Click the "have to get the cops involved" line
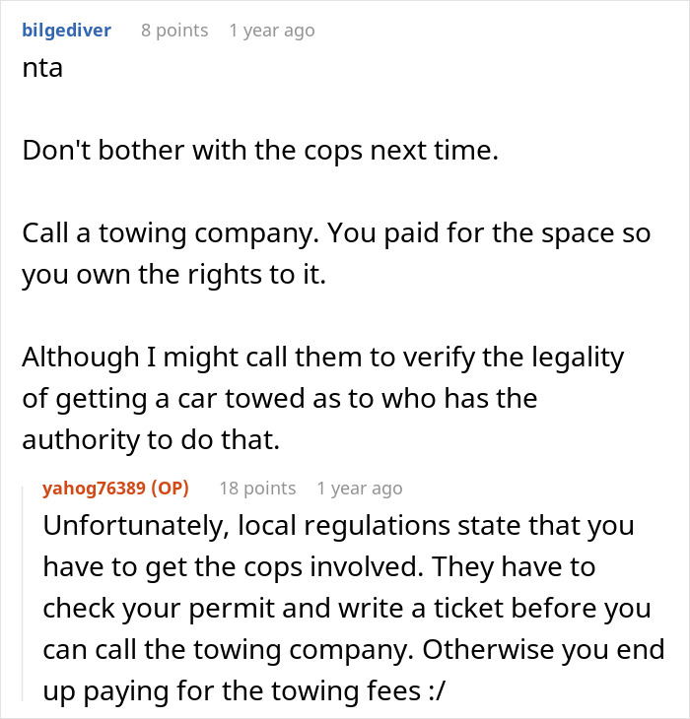 (x=332, y=566)
